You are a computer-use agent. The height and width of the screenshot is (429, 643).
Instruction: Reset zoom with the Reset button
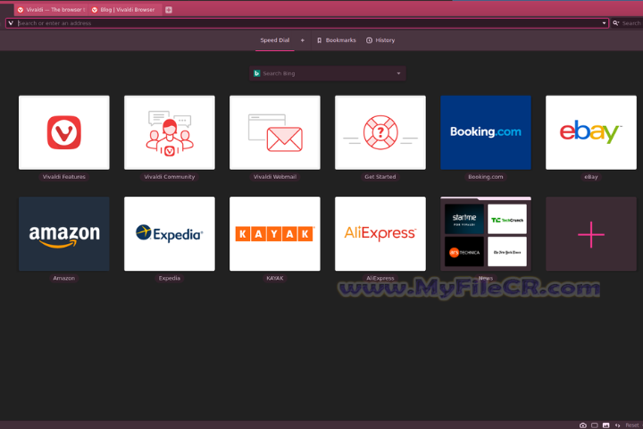coord(632,425)
